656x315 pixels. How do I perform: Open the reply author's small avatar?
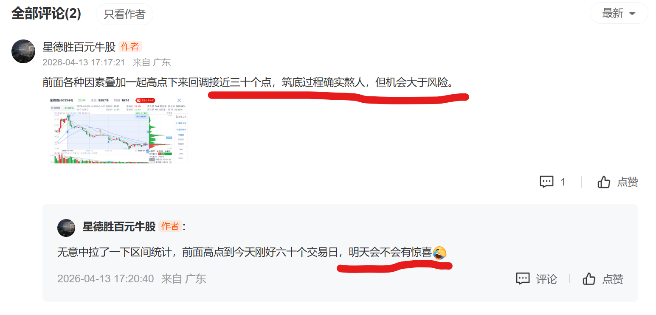(x=66, y=228)
